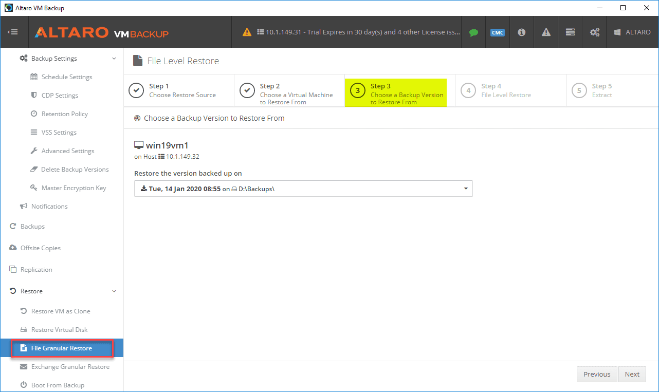Screen dimensions: 659x392
Task: Click the Previous button
Action: click(x=596, y=374)
